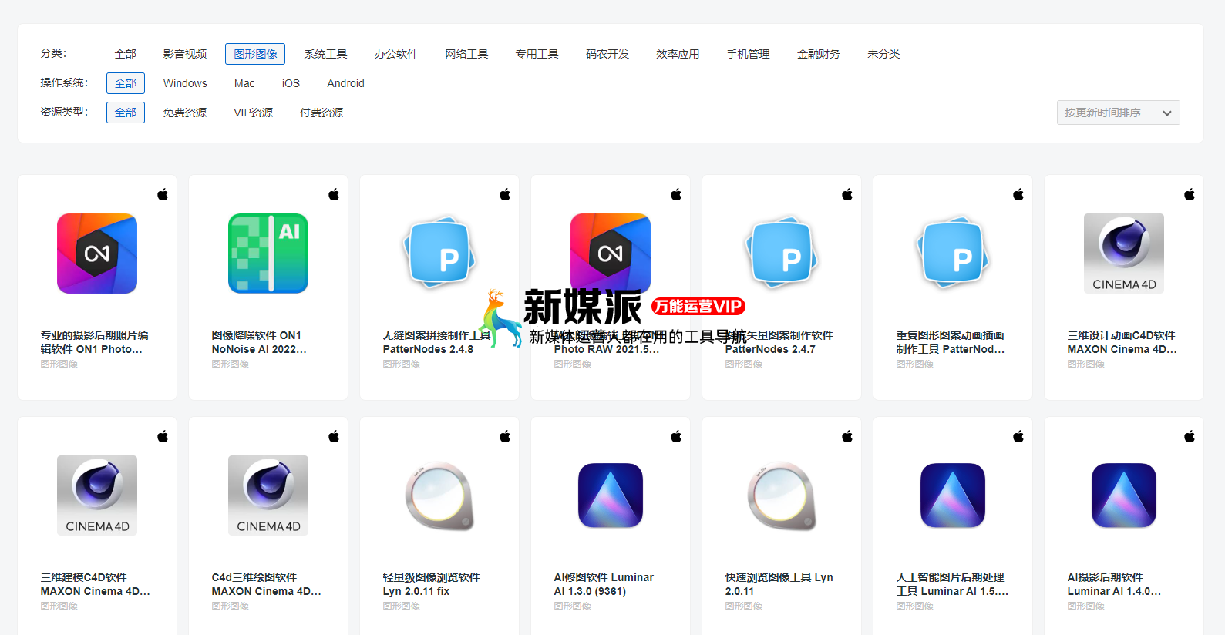Click Apple logo on Lyn 2.0.11 fix card
1225x635 pixels.
click(505, 436)
